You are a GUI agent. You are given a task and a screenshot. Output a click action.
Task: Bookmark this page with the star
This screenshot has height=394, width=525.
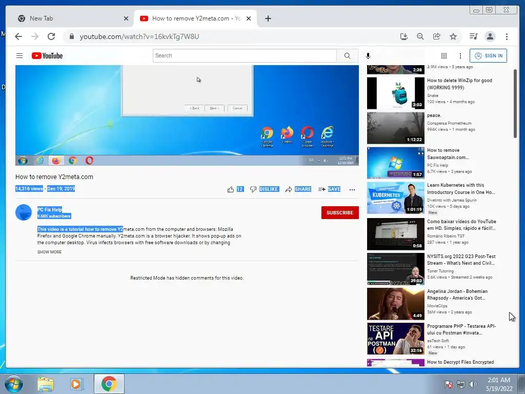pyautogui.click(x=453, y=36)
